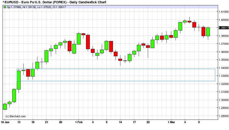Click the 1 Mar date label
The image size is (229, 130).
point(171,122)
